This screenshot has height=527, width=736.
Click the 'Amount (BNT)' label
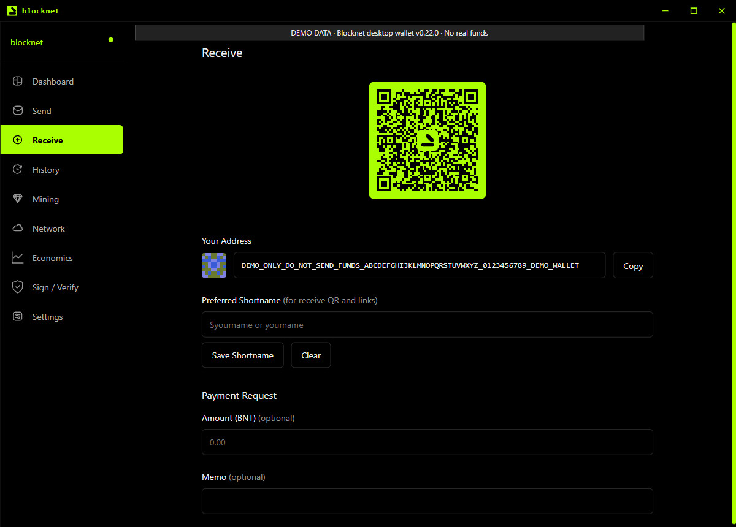229,418
